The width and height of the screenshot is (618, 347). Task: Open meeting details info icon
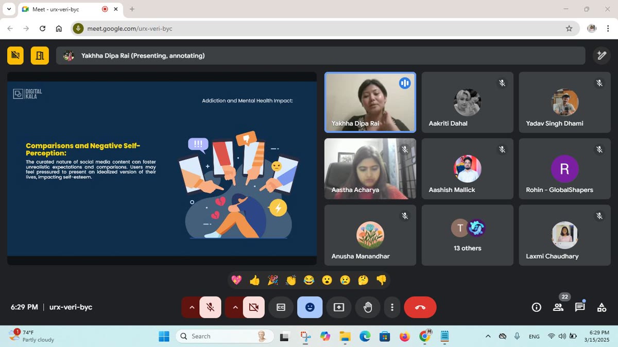coord(537,307)
